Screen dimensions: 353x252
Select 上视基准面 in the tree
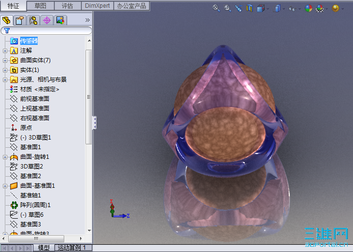pyautogui.click(x=35, y=109)
